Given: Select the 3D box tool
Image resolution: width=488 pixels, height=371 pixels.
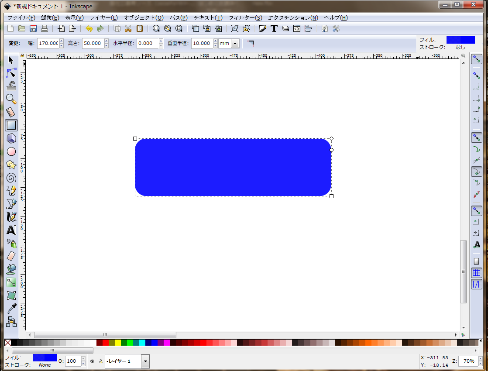Looking at the screenshot, I should tap(11, 138).
